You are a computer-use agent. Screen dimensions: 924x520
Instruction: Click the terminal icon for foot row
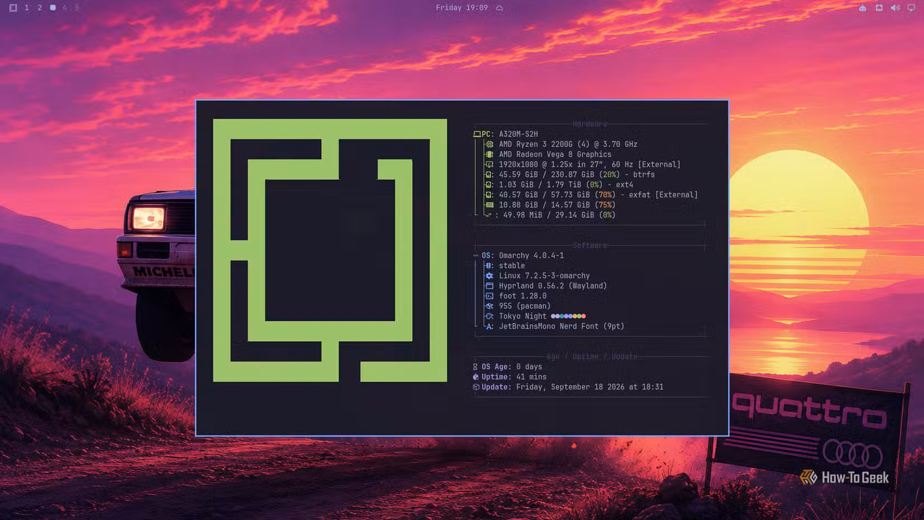489,296
